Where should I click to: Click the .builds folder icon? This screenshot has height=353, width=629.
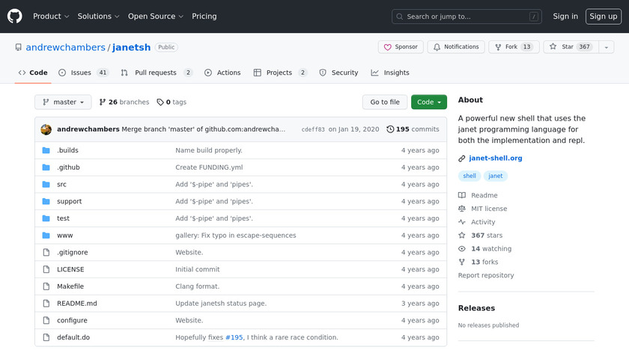pyautogui.click(x=46, y=150)
